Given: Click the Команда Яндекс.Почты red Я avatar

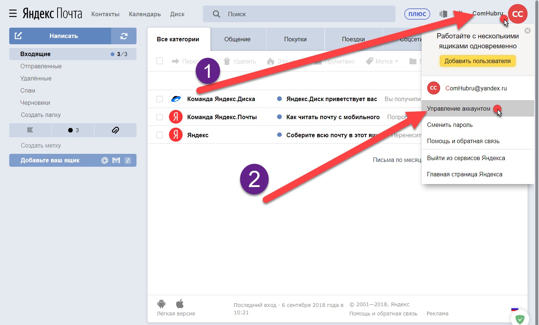Looking at the screenshot, I should [176, 117].
